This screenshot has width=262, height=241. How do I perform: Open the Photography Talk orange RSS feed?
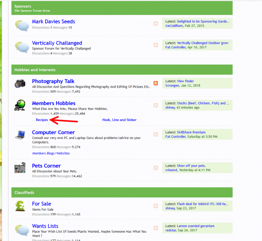pyautogui.click(x=156, y=84)
